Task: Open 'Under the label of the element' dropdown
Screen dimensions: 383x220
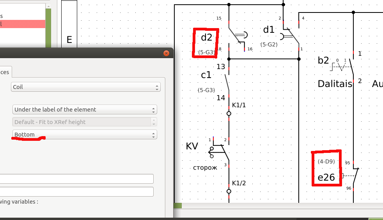Action: point(85,110)
